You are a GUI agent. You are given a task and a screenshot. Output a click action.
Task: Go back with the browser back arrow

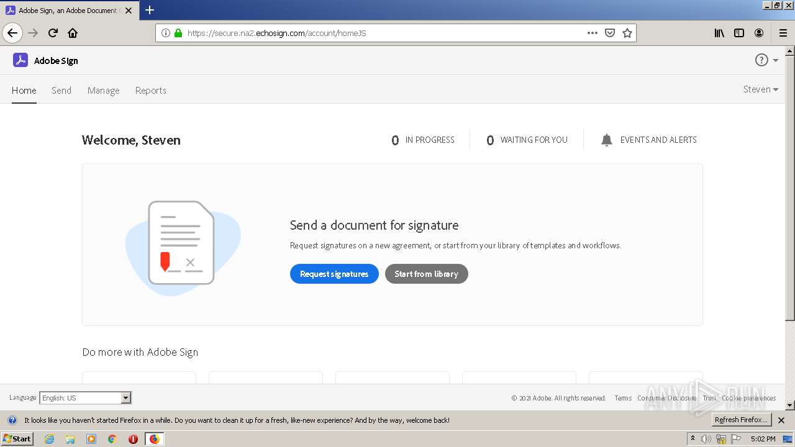coord(12,33)
